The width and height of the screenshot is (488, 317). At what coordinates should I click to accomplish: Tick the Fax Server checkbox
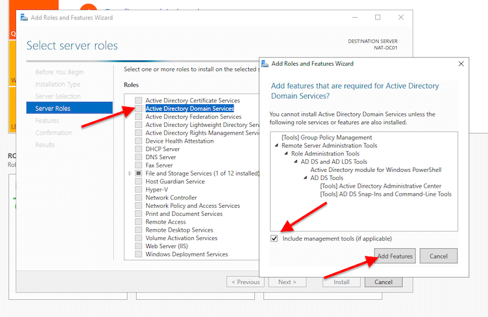pyautogui.click(x=138, y=165)
